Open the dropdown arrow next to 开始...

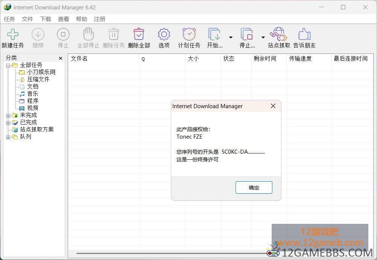[x=231, y=37]
